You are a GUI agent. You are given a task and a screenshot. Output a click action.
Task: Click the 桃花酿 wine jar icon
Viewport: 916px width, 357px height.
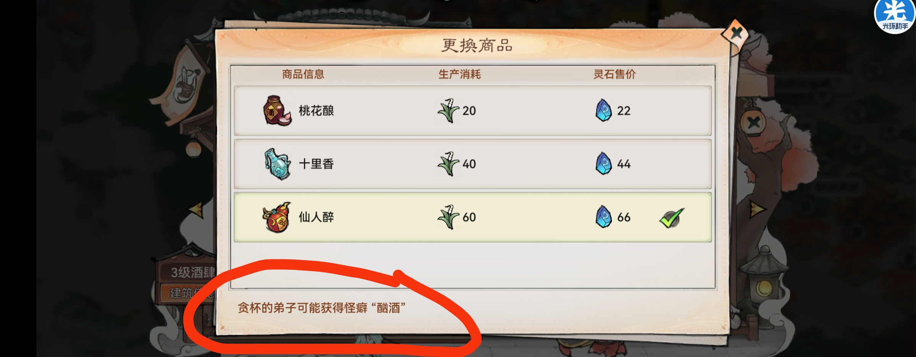point(277,110)
